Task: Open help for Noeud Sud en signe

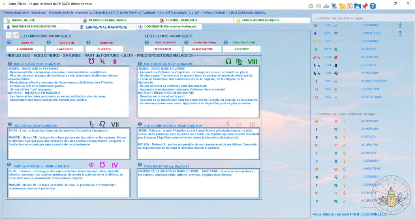Action: [x=10, y=63]
